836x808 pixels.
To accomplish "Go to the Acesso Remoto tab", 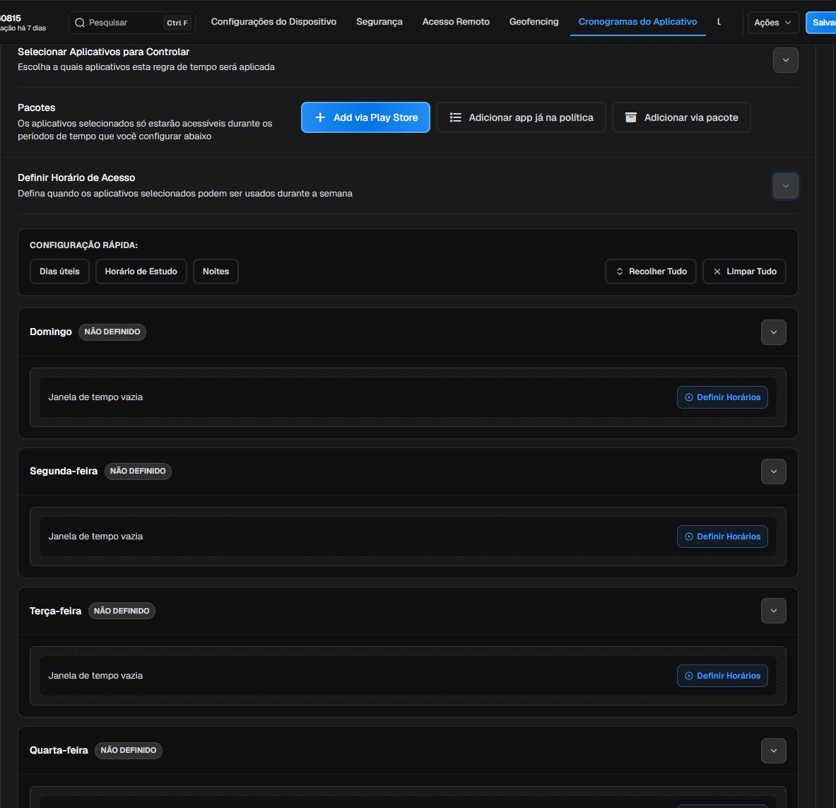I will coord(456,22).
